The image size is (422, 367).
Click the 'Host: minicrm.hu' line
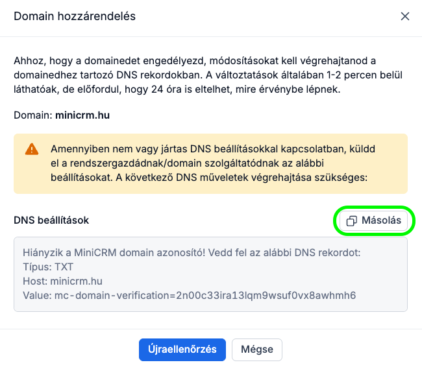(63, 281)
